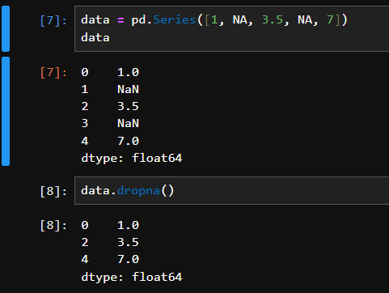Click the [8]: input prompt label
The width and height of the screenshot is (389, 293).
(x=53, y=191)
